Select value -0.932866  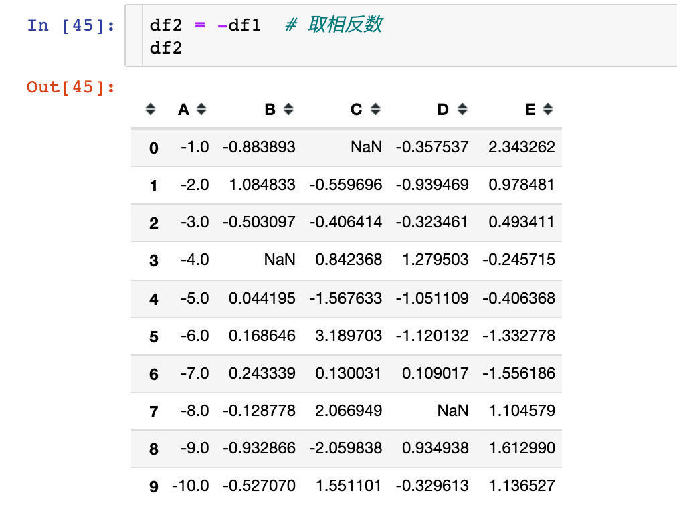tap(259, 447)
